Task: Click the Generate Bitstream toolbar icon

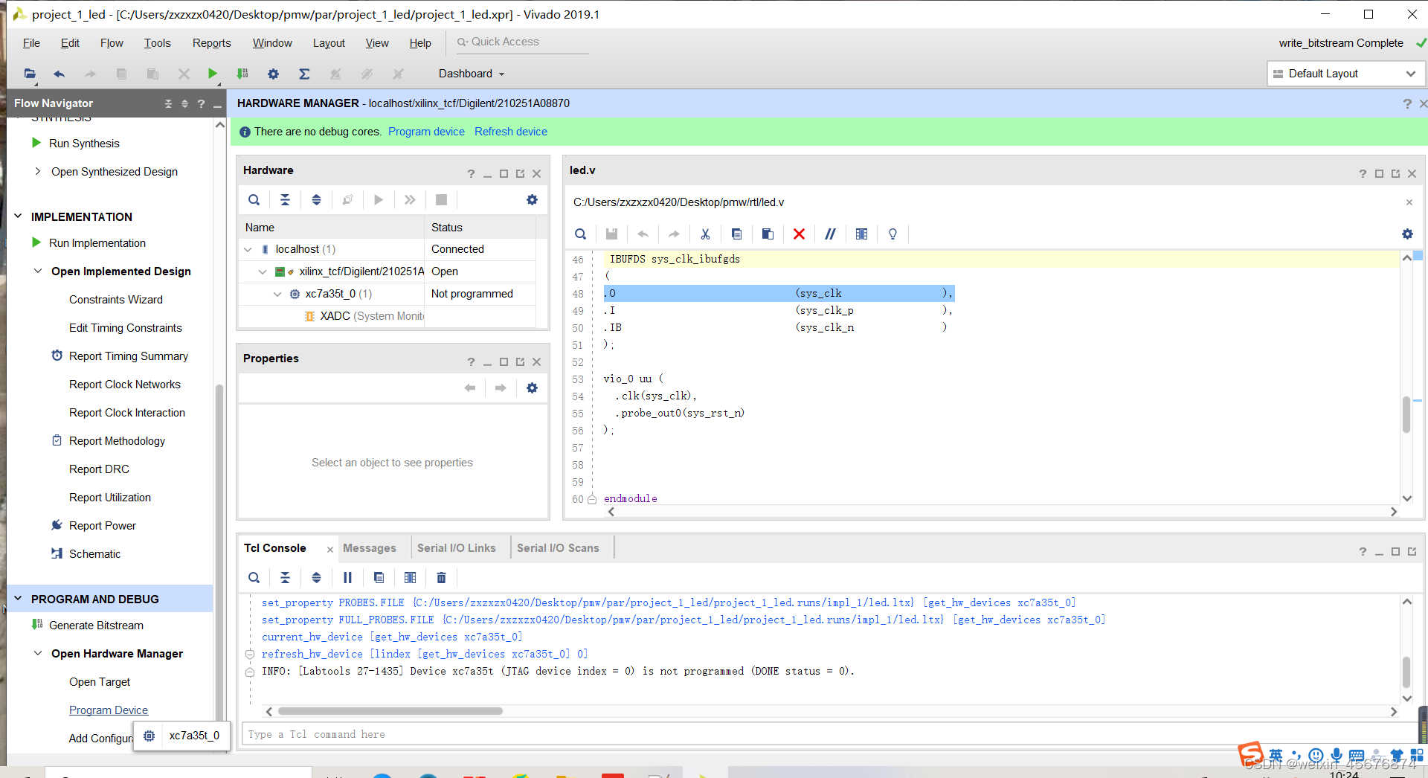Action: (x=242, y=74)
